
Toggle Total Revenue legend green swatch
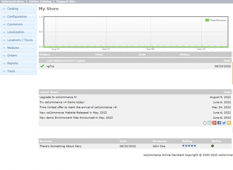[207, 20]
